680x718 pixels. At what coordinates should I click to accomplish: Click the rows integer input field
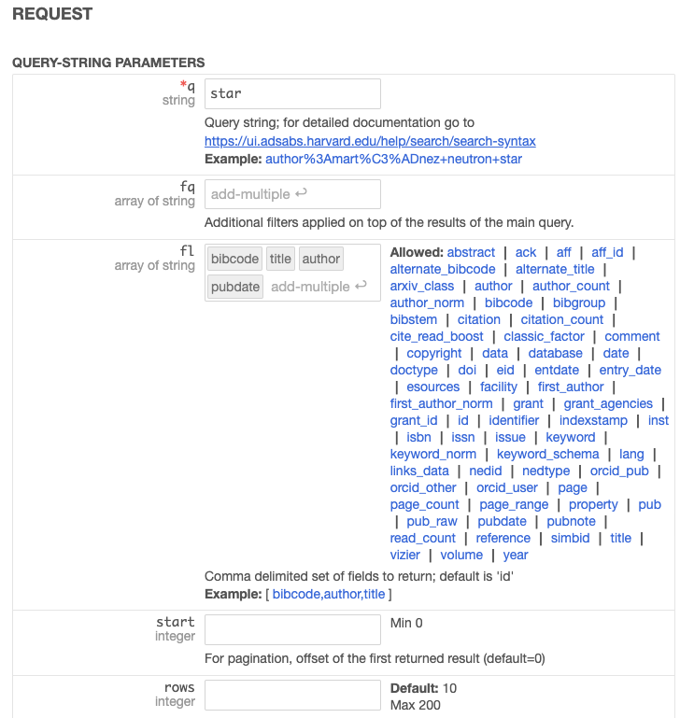tap(292, 695)
